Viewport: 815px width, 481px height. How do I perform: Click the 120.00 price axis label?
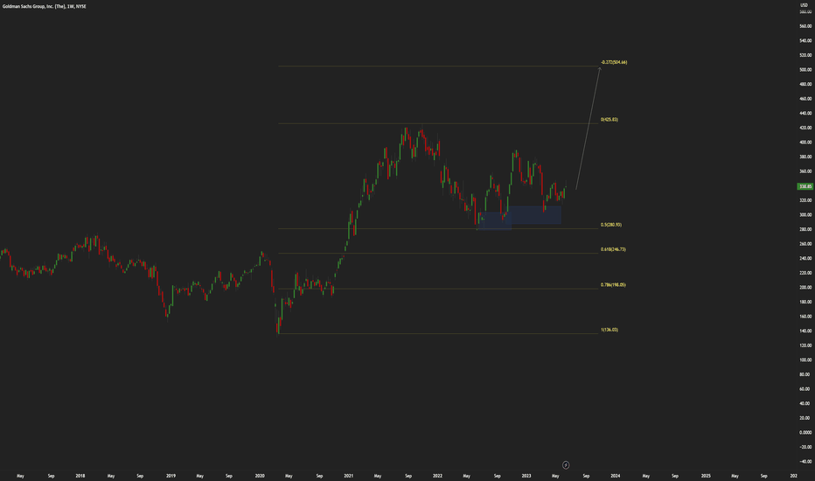805,345
